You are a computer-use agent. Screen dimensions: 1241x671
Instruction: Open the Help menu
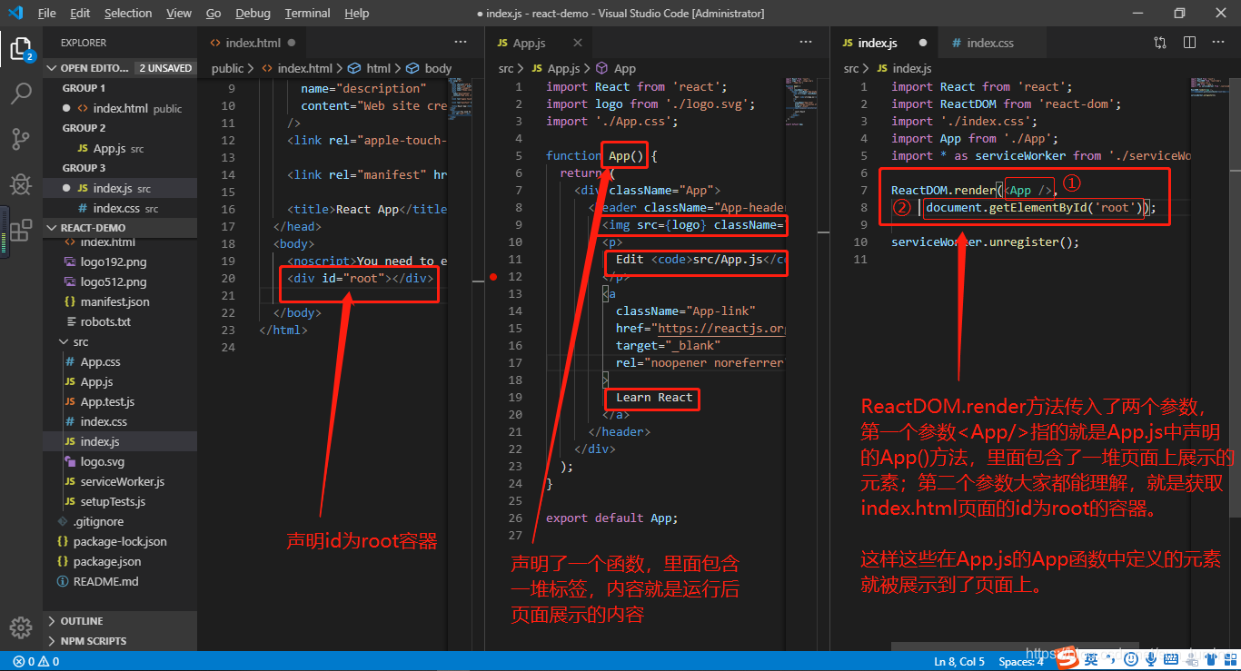pos(357,14)
